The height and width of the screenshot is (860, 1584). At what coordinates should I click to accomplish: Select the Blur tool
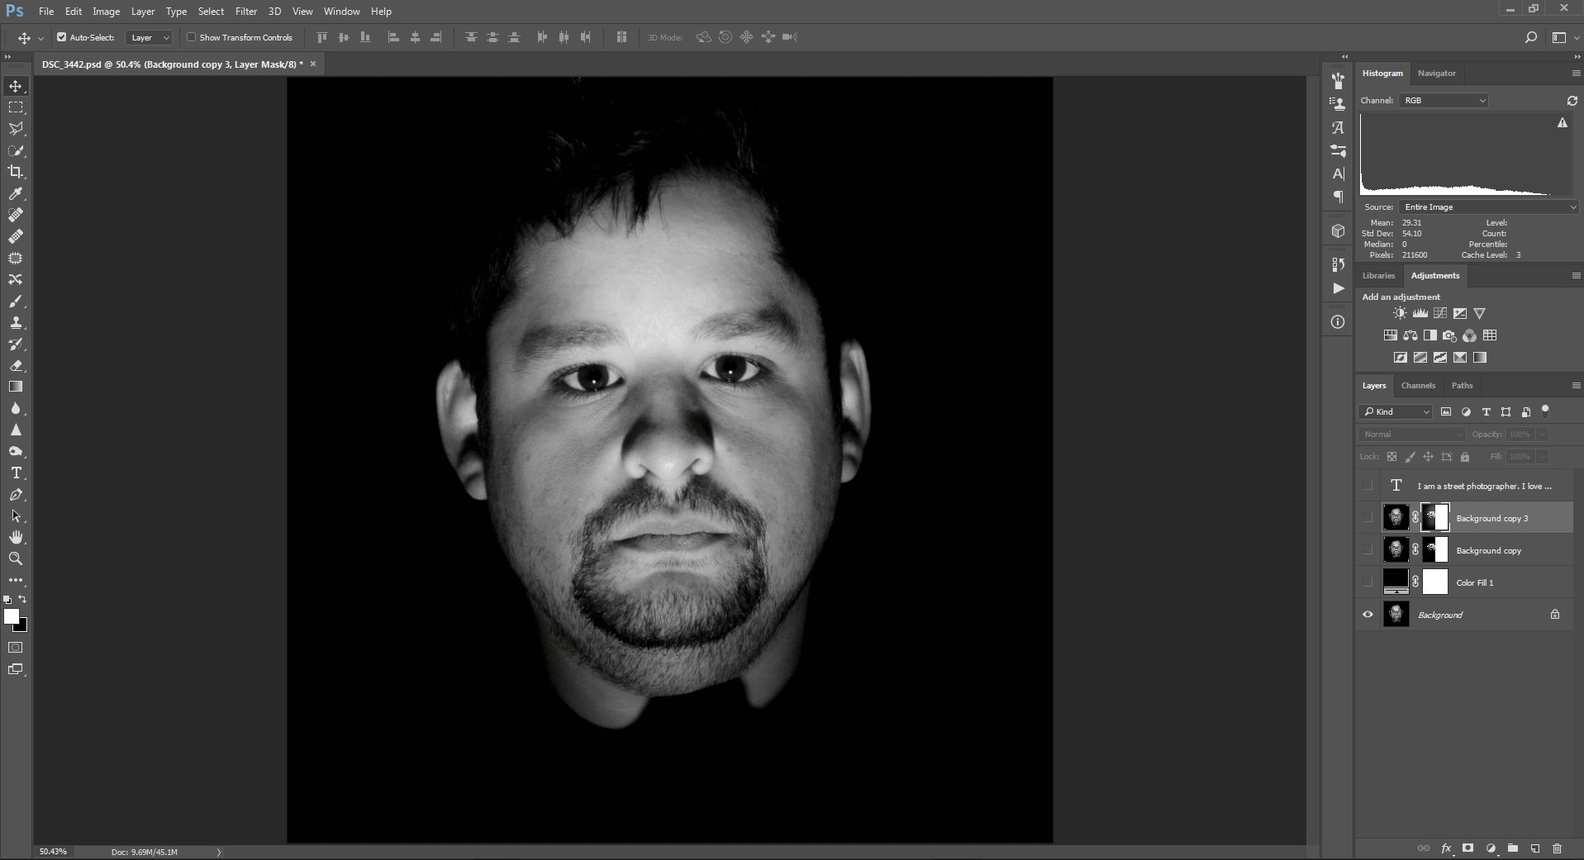[16, 408]
